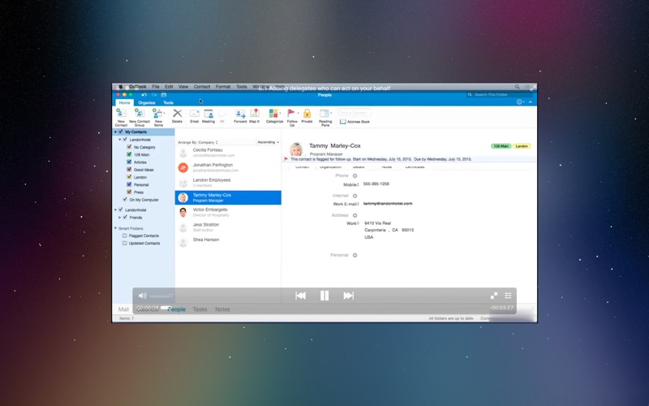The image size is (649, 406).
Task: Toggle the 128 Main category checkbox
Action: (129, 154)
